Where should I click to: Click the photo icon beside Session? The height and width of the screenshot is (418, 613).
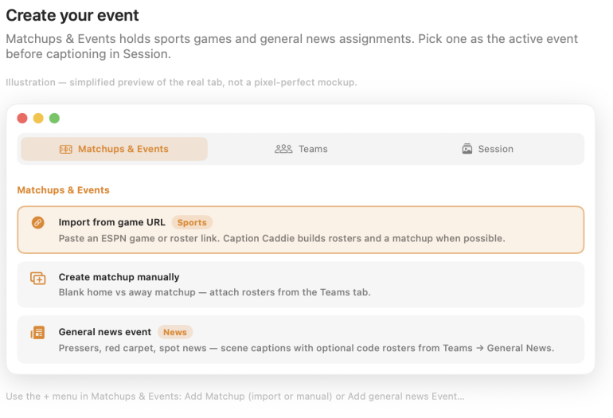(467, 149)
